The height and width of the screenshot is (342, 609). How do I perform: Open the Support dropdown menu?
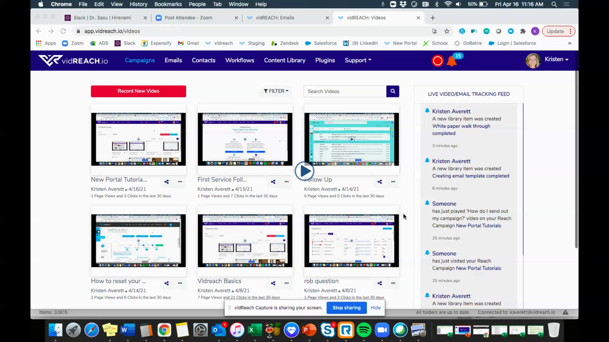click(358, 60)
